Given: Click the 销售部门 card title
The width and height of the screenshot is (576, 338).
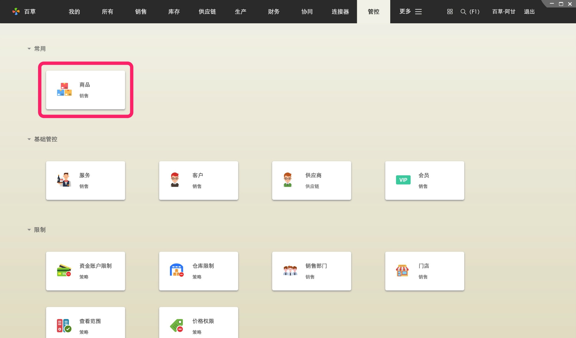Looking at the screenshot, I should tap(316, 266).
